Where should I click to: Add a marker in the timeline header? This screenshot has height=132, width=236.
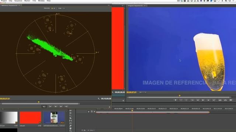click(94, 111)
